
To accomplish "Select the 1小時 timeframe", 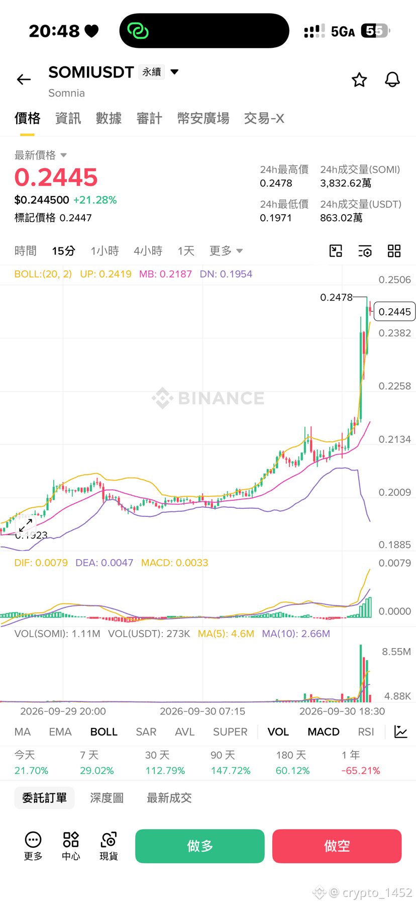I will click(105, 250).
